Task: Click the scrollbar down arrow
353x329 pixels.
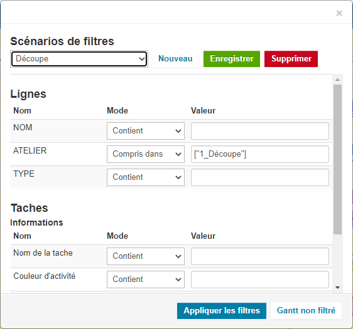Action: [x=337, y=288]
